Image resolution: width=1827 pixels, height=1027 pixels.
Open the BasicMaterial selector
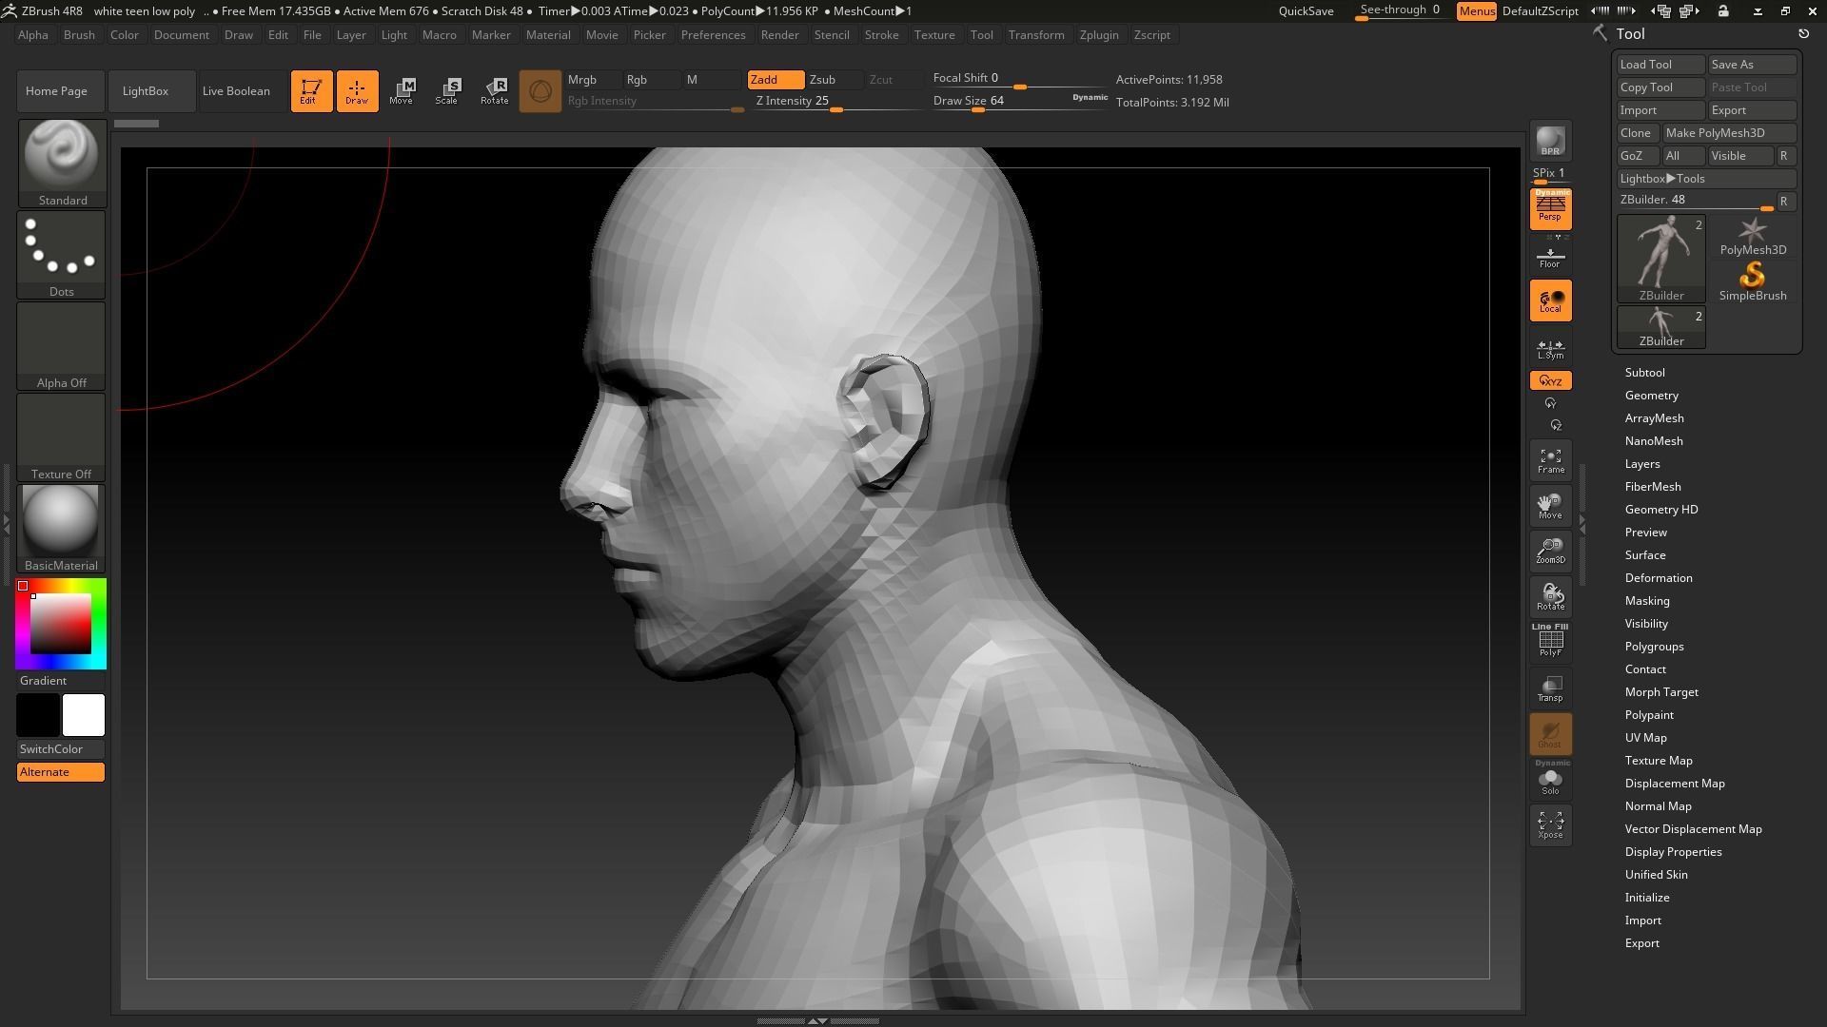62,529
